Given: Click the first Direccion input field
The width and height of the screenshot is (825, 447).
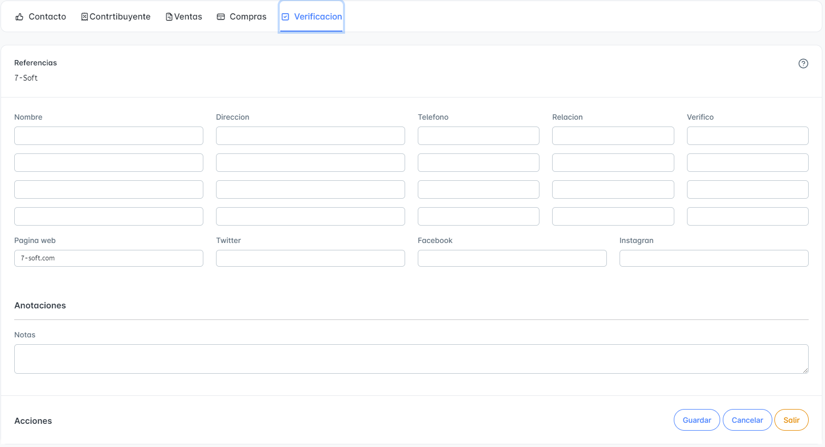Looking at the screenshot, I should click(310, 135).
